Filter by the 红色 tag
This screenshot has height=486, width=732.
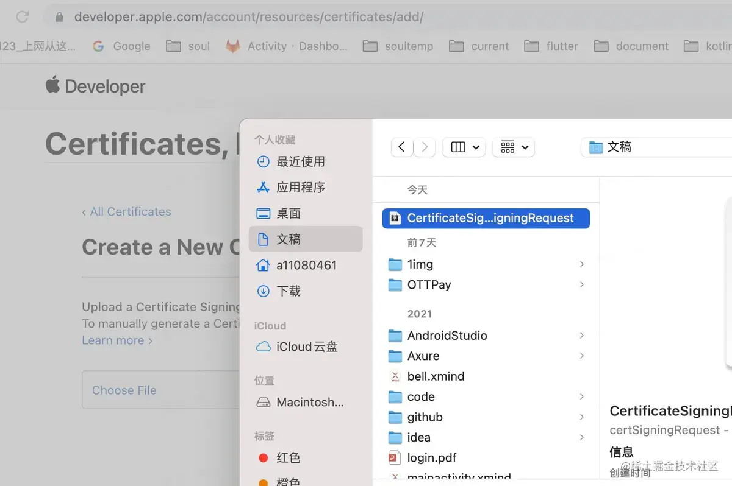(x=306, y=457)
